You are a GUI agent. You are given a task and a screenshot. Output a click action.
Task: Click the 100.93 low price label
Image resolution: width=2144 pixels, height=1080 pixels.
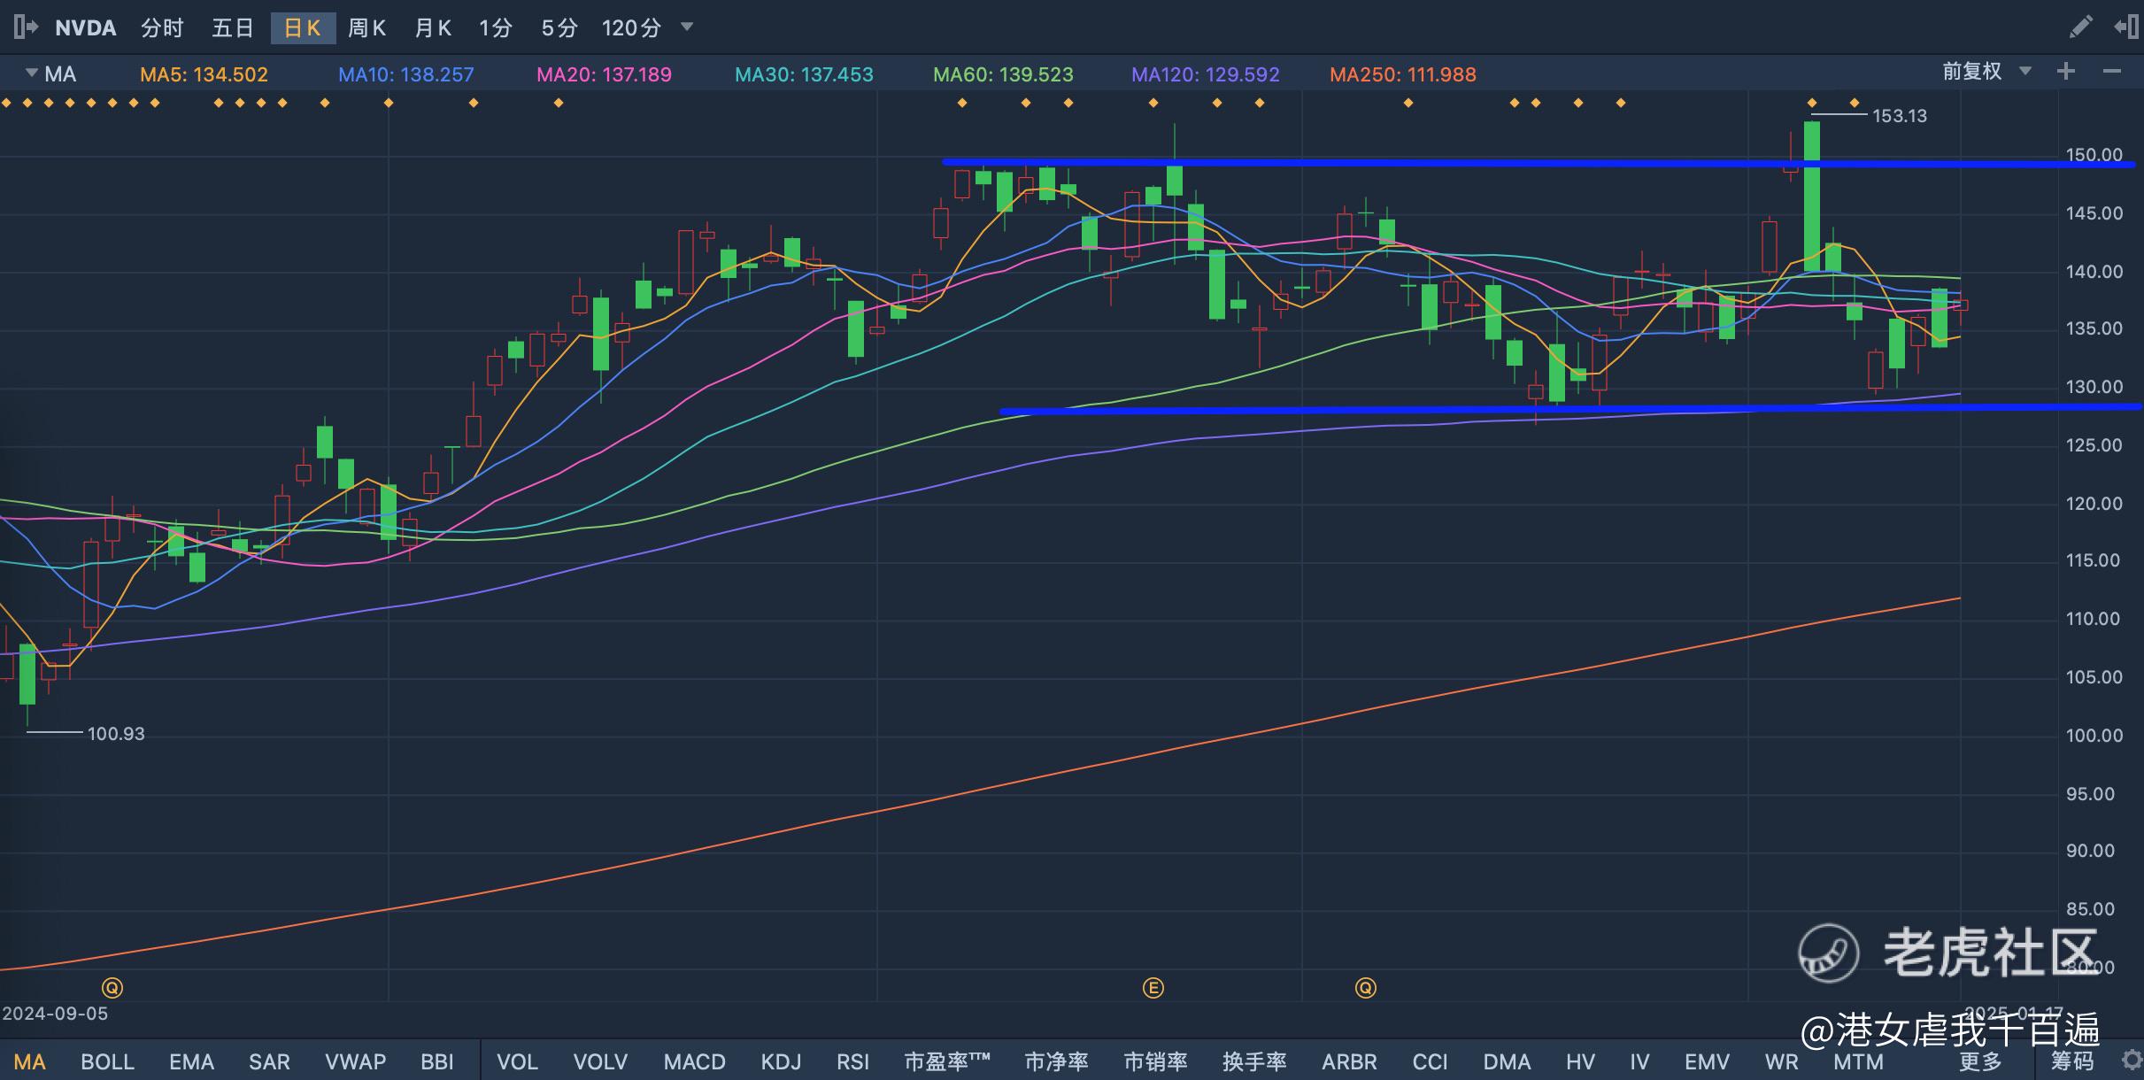click(116, 734)
